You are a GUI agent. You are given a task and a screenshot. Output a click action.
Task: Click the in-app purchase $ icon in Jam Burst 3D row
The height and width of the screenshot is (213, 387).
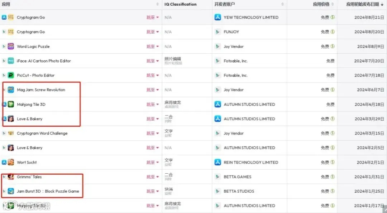coord(333,191)
